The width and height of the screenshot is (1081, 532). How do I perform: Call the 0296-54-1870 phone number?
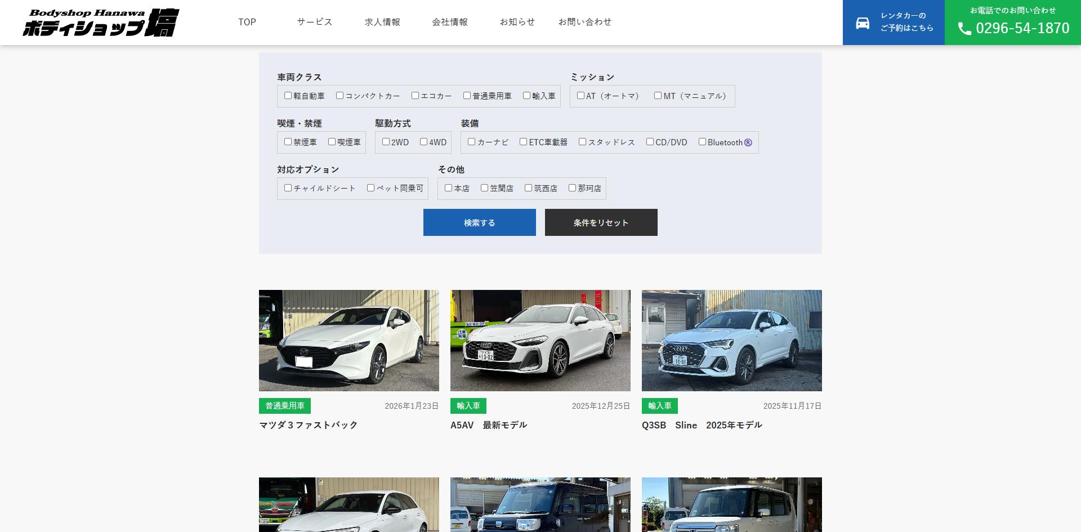pos(1022,28)
